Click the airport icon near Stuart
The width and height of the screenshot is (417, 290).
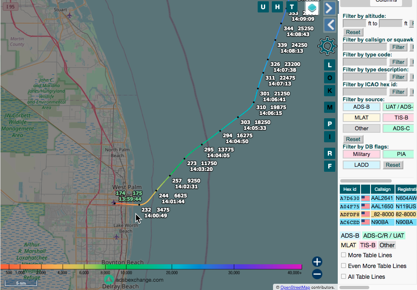[x=69, y=15]
